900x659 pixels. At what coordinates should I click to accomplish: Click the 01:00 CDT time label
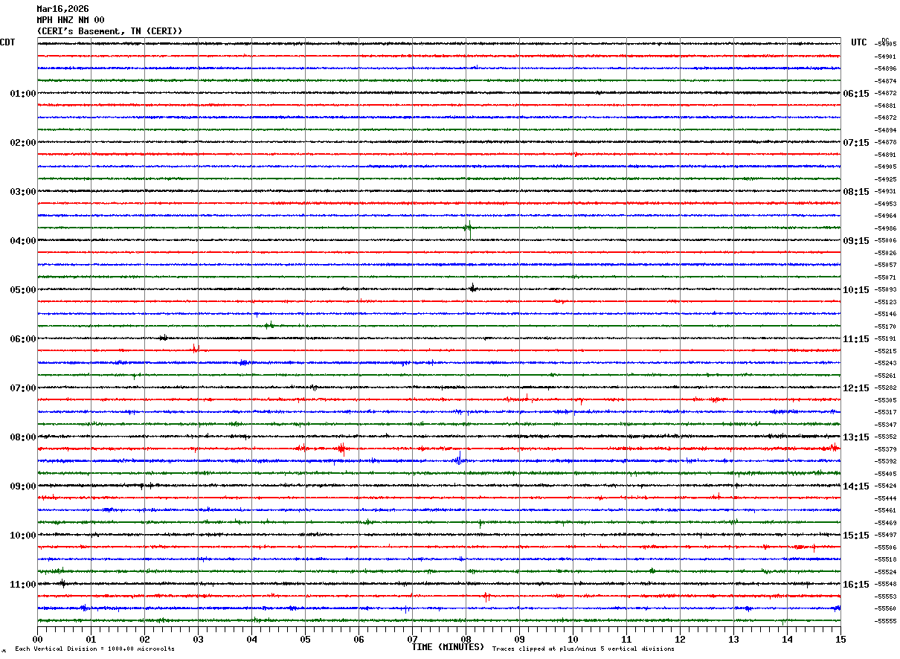[x=23, y=94]
